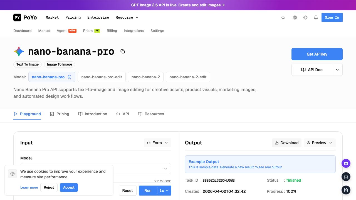This screenshot has width=356, height=200.
Task: Click the colorful nano-banana-pro star logo
Action: pos(19,51)
